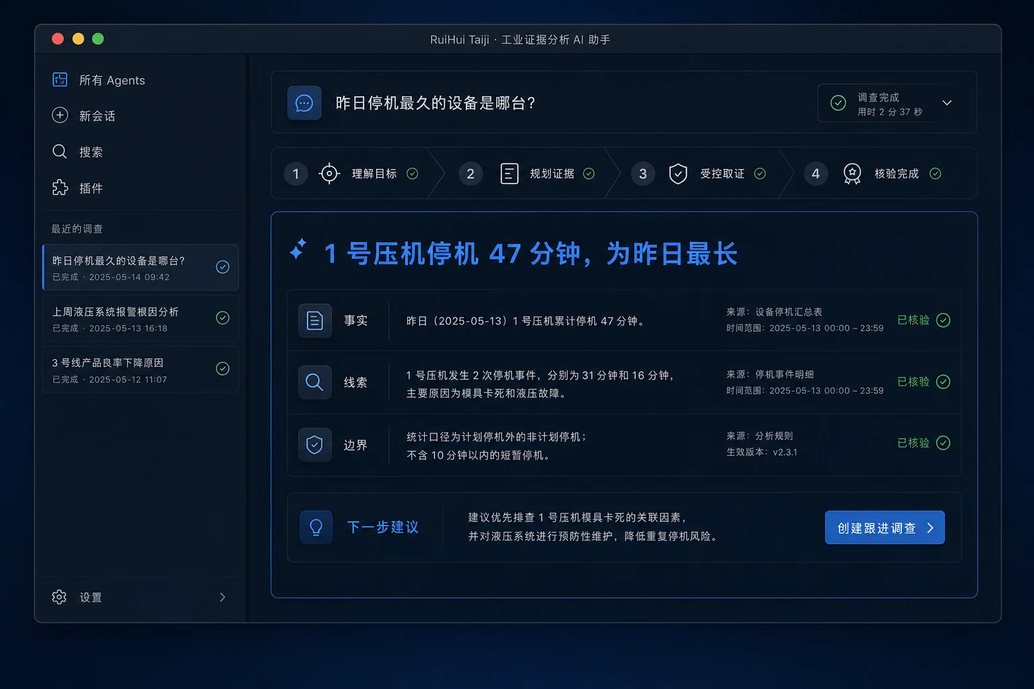Open the 理解目标 step label
This screenshot has height=689, width=1034.
(374, 174)
